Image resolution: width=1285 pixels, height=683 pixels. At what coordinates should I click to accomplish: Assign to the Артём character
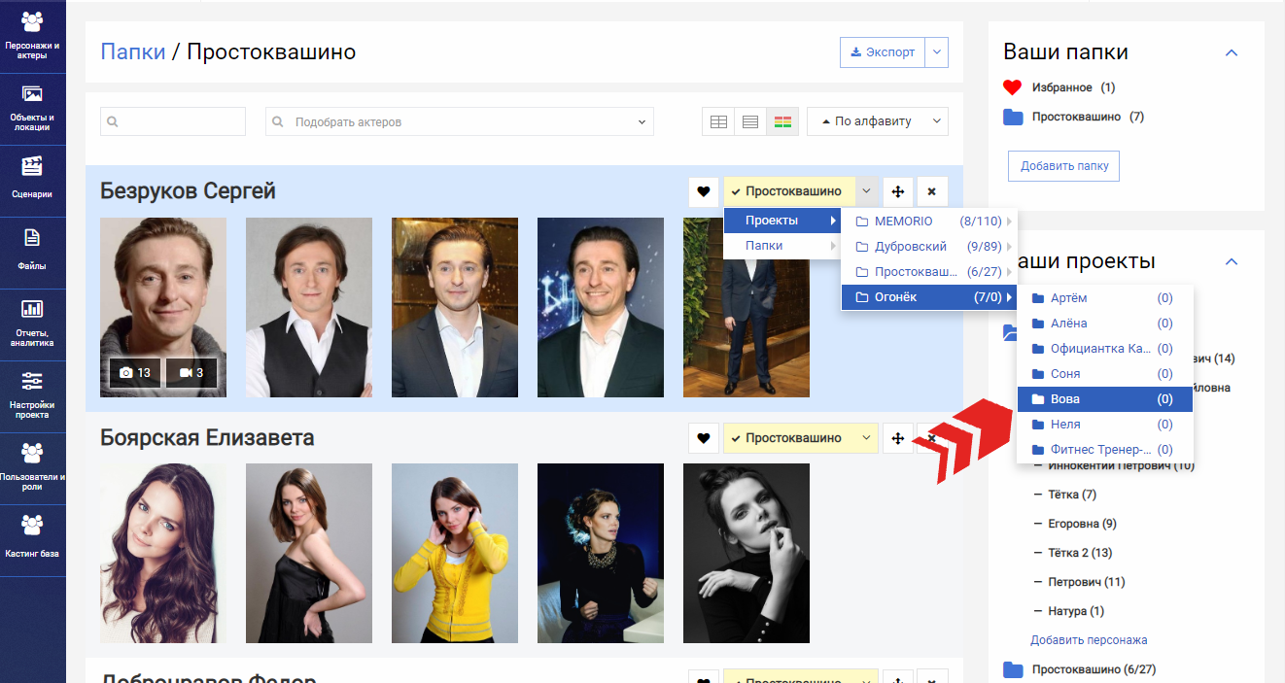pyautogui.click(x=1105, y=298)
